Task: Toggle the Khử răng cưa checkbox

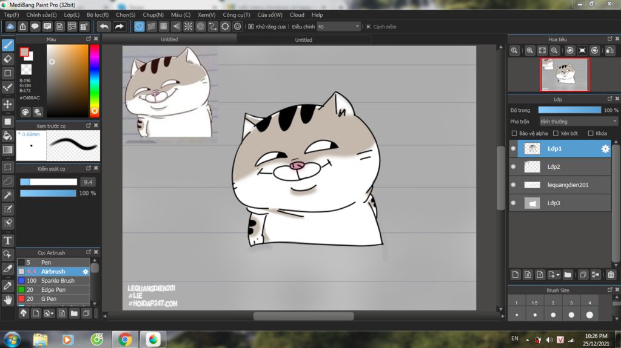Action: [x=250, y=27]
